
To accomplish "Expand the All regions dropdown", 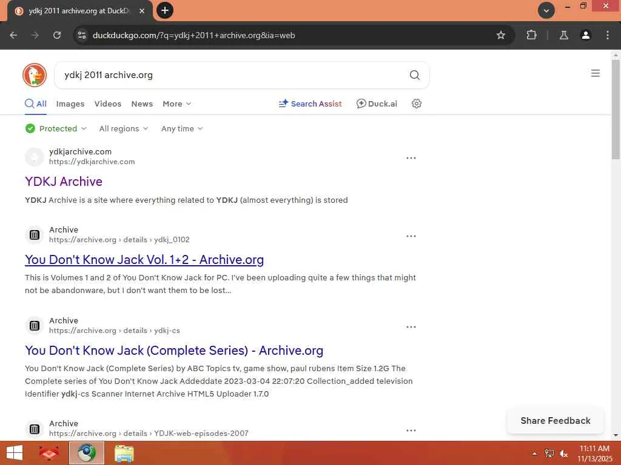I will click(124, 128).
